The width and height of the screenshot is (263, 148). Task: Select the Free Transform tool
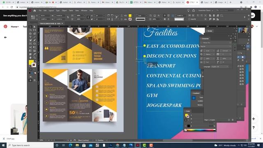35,47
